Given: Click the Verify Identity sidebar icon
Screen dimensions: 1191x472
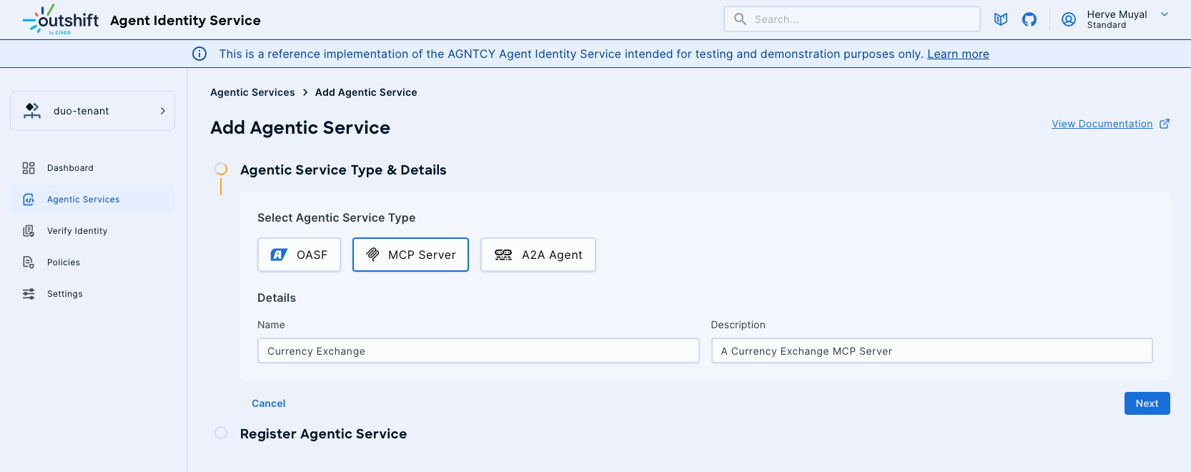Looking at the screenshot, I should pyautogui.click(x=29, y=231).
